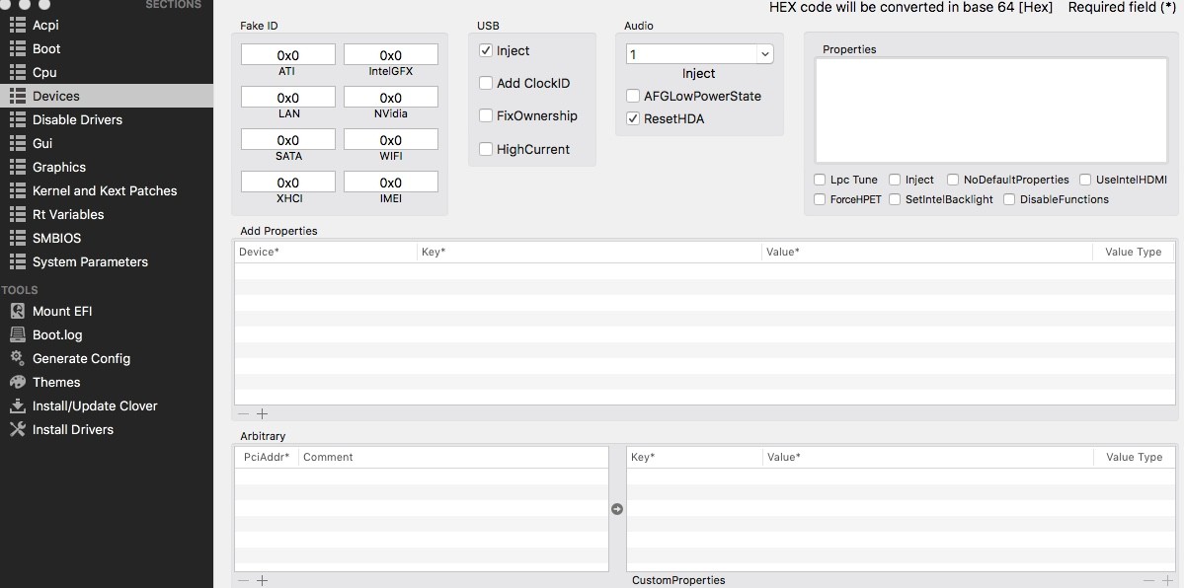Click the Devices section list icon
Screen dimensions: 1184x588
[18, 96]
